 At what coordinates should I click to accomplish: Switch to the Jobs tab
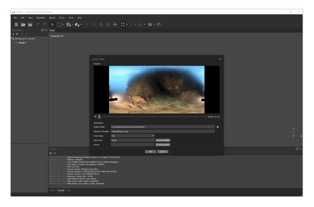68,190
